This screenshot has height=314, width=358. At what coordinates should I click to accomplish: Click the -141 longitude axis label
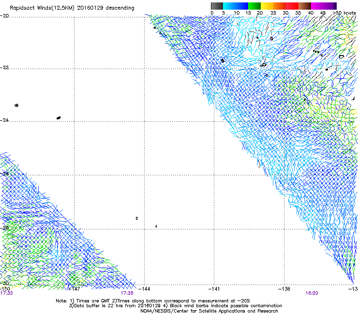tap(214, 289)
